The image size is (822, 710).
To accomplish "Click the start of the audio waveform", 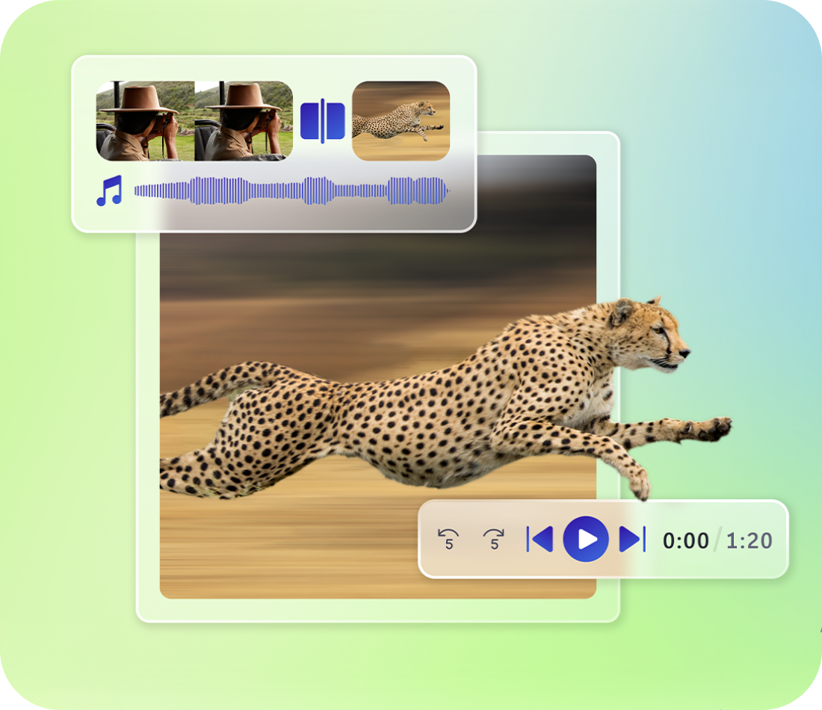I will tap(138, 191).
